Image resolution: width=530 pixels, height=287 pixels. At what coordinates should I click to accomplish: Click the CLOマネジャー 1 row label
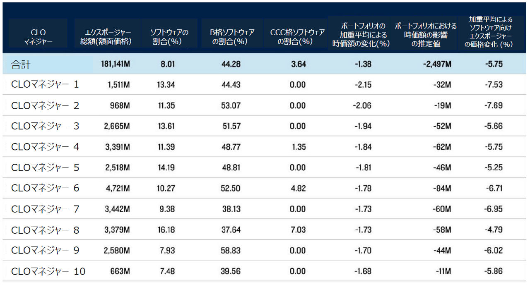45,85
